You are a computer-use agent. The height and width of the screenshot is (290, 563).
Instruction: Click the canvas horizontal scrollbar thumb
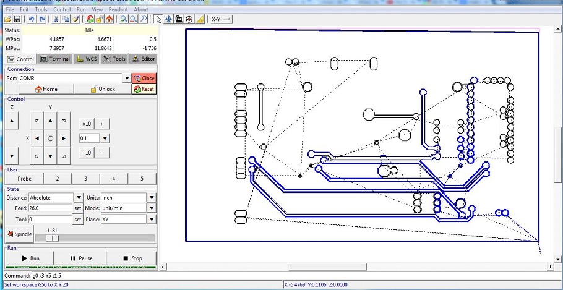(327, 267)
